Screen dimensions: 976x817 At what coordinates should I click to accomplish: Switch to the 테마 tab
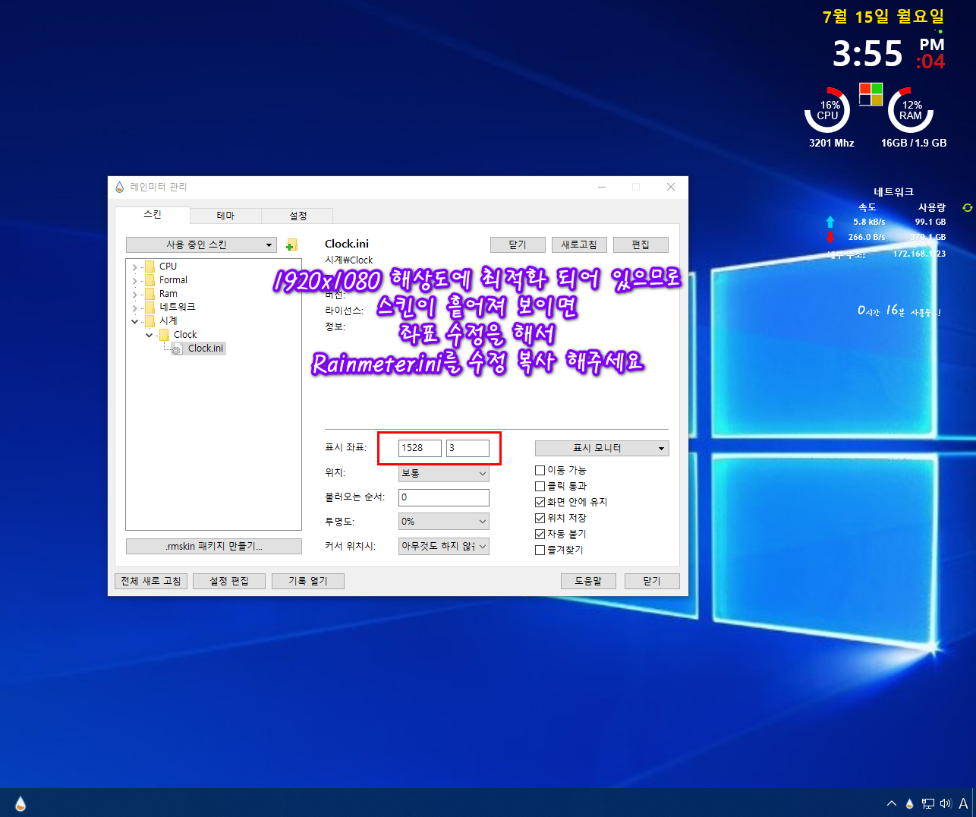click(225, 216)
